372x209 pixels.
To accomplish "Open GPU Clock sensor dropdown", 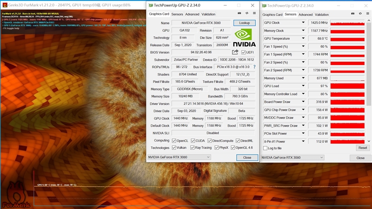I will pos(303,22).
